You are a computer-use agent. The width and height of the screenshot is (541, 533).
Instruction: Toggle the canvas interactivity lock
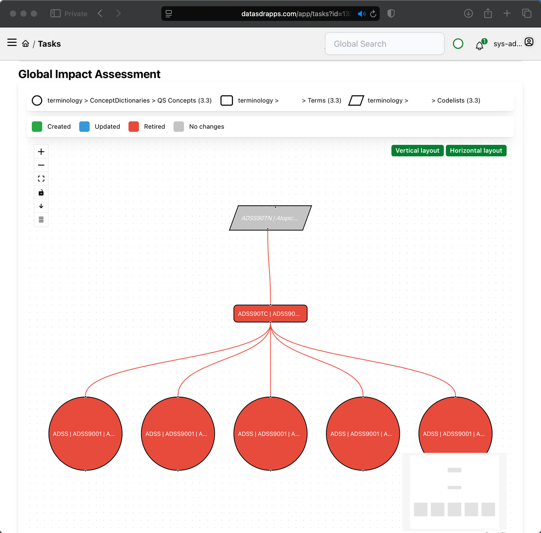[x=41, y=193]
